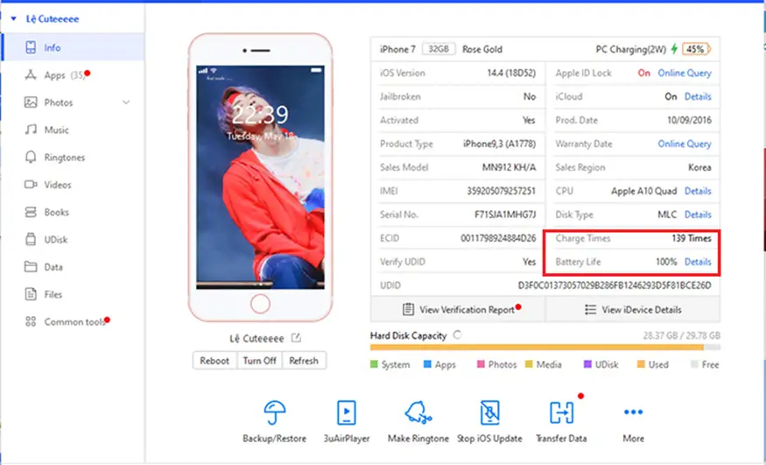Viewport: 766px width, 465px height.
Task: Open the Make Ringtone tool
Action: pos(416,412)
